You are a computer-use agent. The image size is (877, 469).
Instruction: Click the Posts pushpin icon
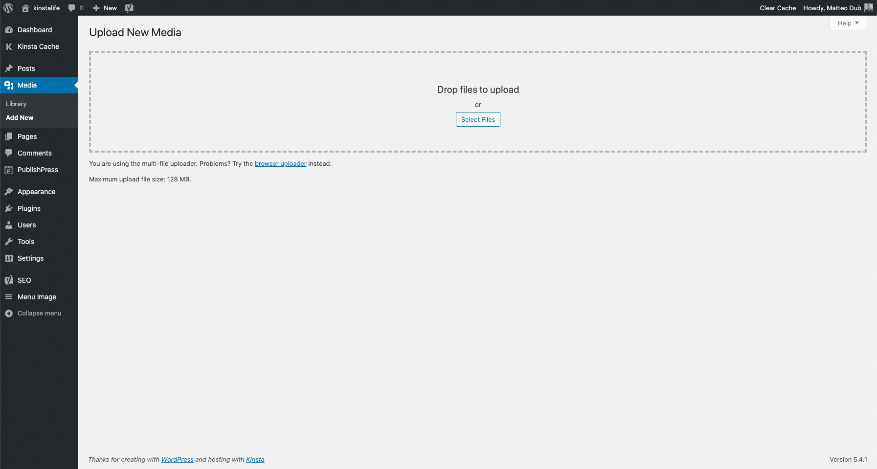(9, 68)
